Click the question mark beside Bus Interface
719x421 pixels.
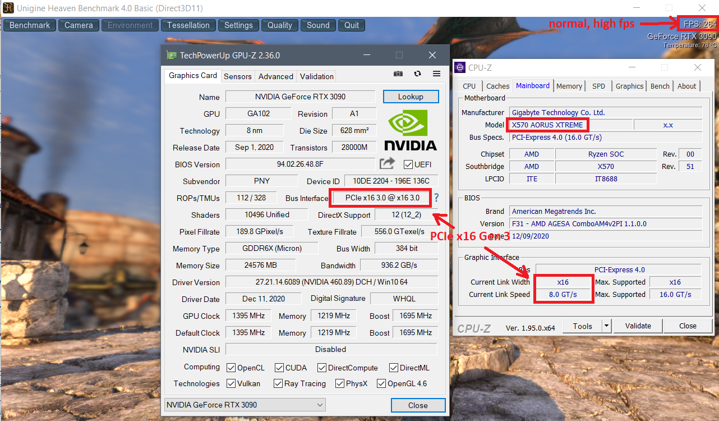[437, 198]
